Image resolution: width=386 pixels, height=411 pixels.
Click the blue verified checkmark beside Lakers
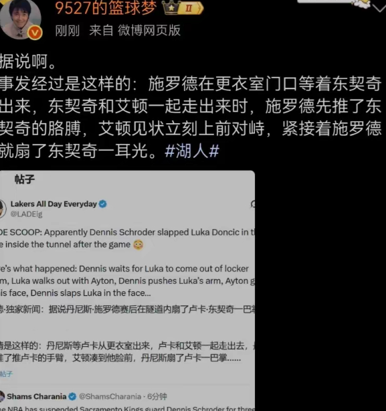click(102, 204)
